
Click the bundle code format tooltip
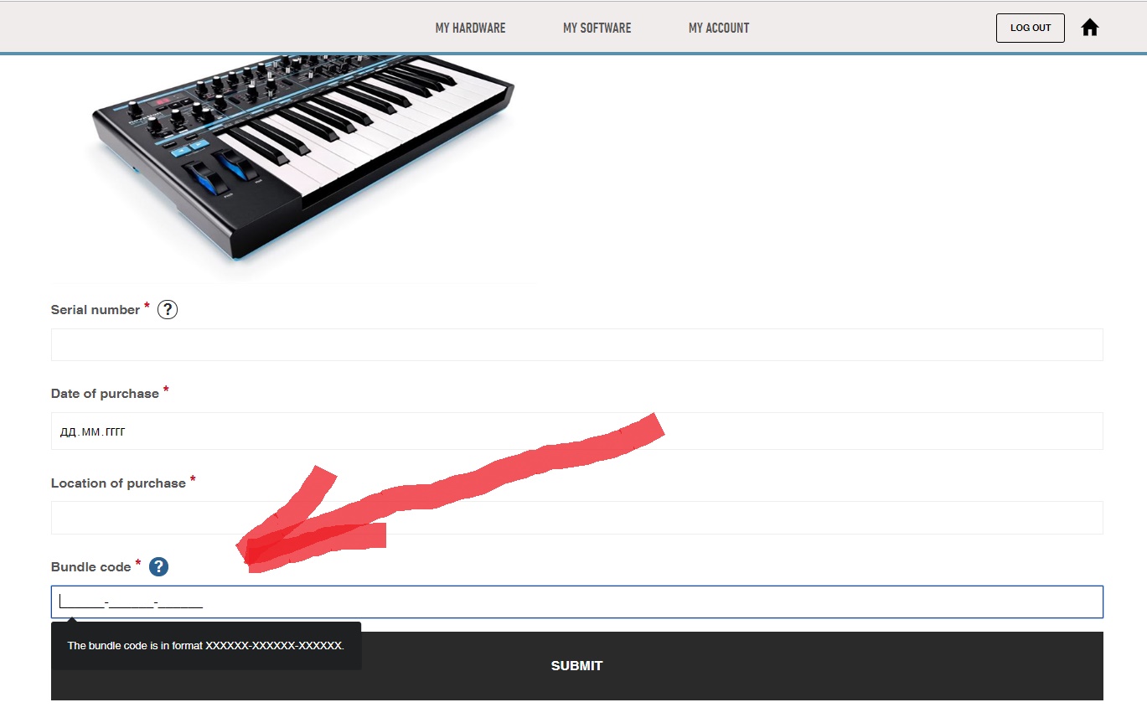tap(206, 646)
